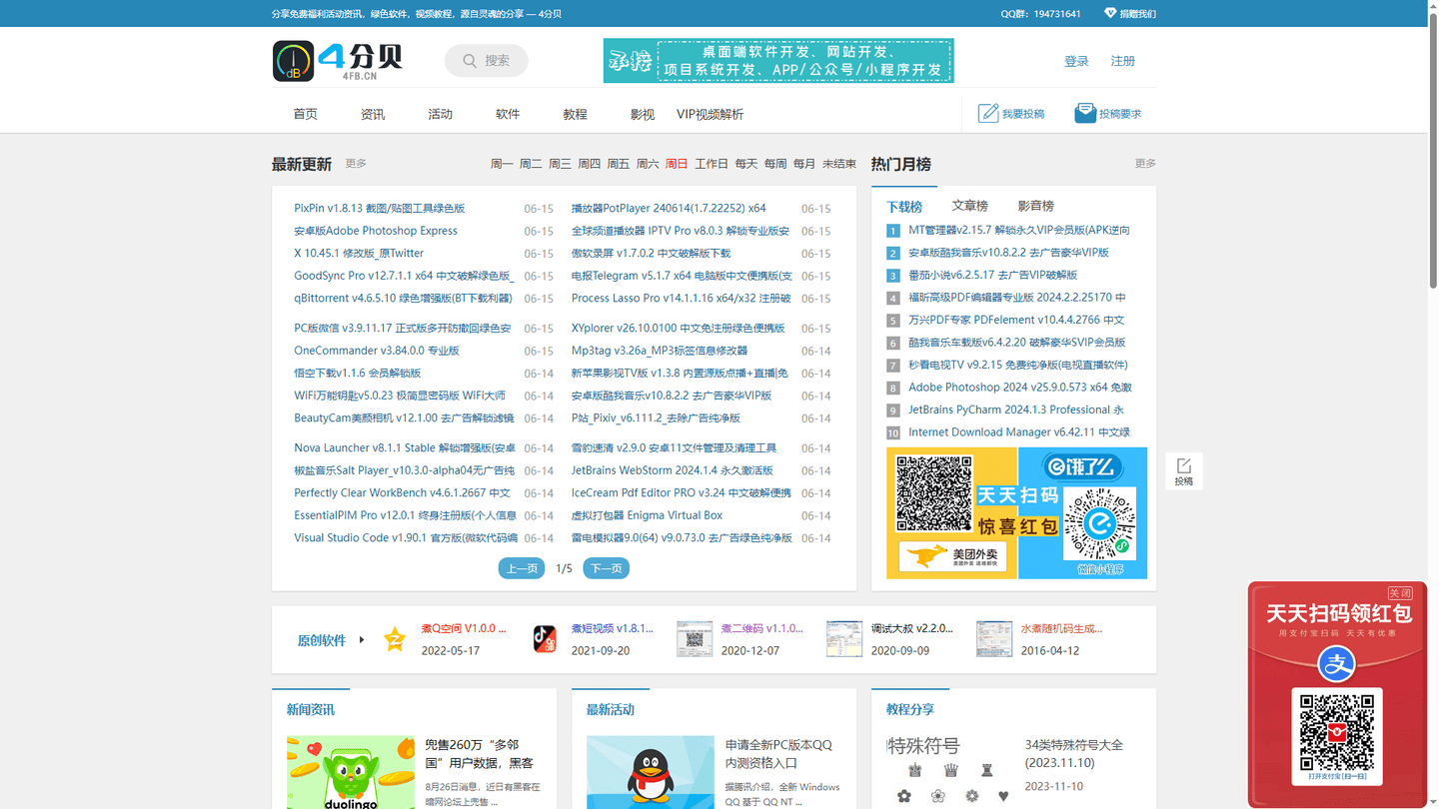This screenshot has height=809, width=1439.
Task: Click the 捐赠我们 link in top bar
Action: (x=1137, y=14)
